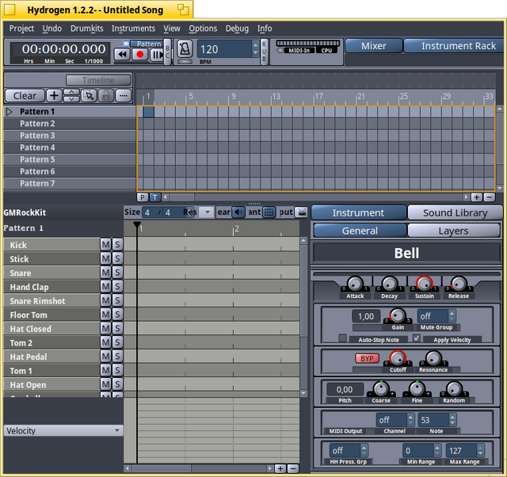Viewport: 507px width, 477px height.
Task: Click the Attack knob
Action: 355,284
